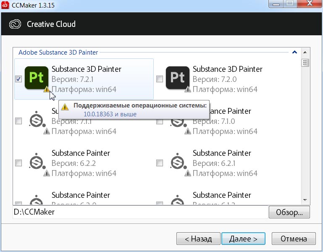Collapse the Adobe Substance 3D Painter group
This screenshot has width=323, height=252.
point(294,52)
